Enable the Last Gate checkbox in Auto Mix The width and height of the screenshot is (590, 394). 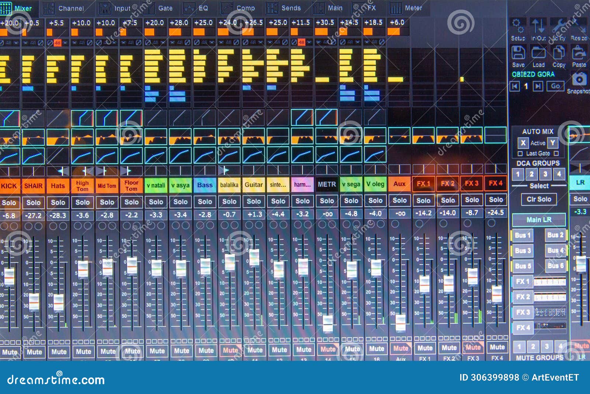(520, 153)
